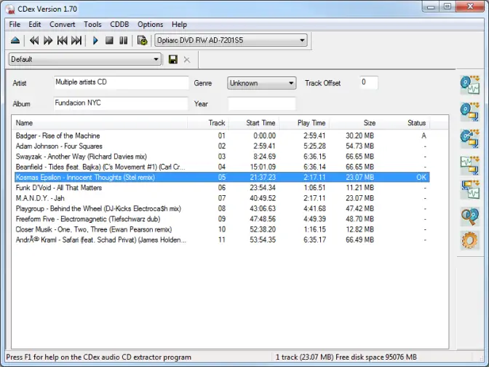Open the Tools menu
The image size is (489, 367).
[x=92, y=24]
